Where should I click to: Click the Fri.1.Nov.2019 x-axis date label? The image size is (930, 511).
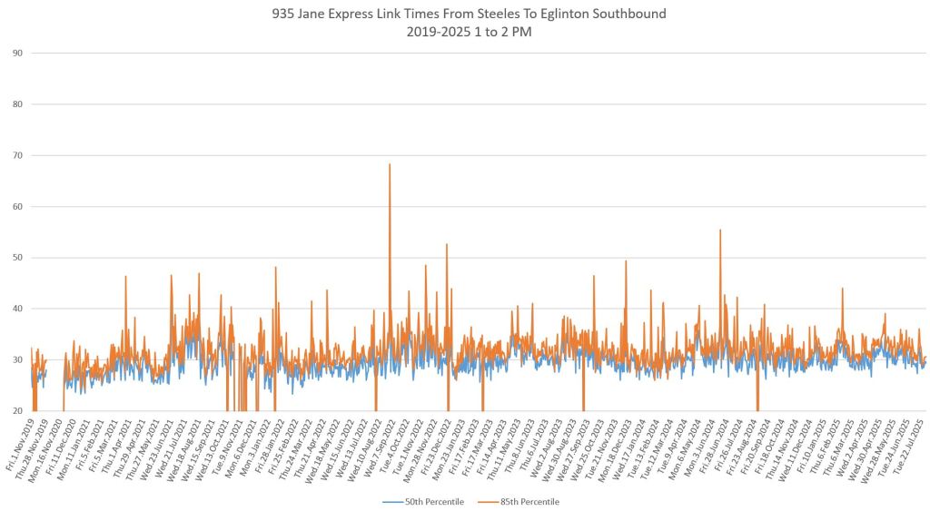pos(18,447)
